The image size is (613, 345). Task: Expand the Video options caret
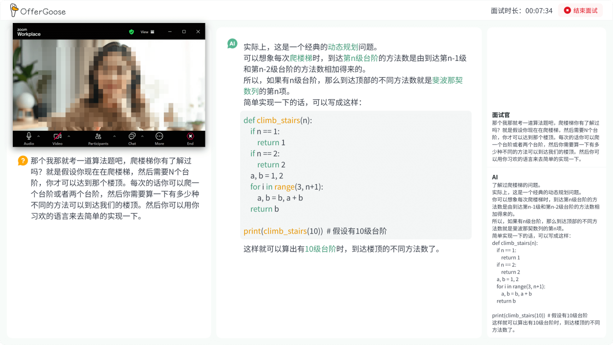(x=68, y=136)
